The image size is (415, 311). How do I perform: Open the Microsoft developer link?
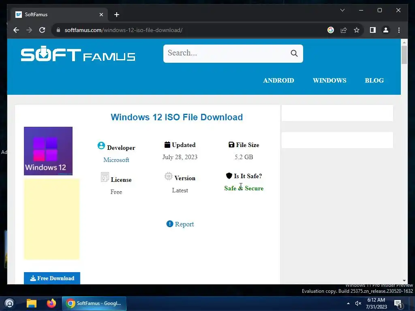tap(116, 160)
